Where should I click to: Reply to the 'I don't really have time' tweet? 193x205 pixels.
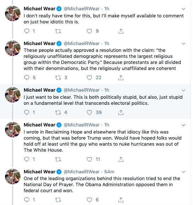[27, 31]
